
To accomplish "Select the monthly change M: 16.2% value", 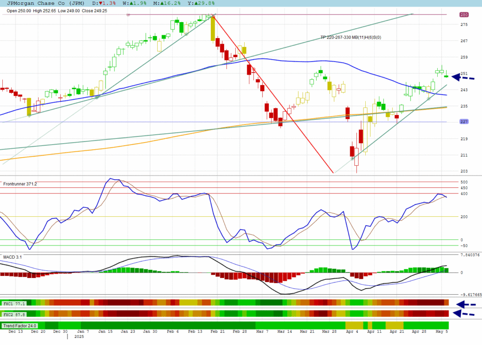I will [167, 3].
